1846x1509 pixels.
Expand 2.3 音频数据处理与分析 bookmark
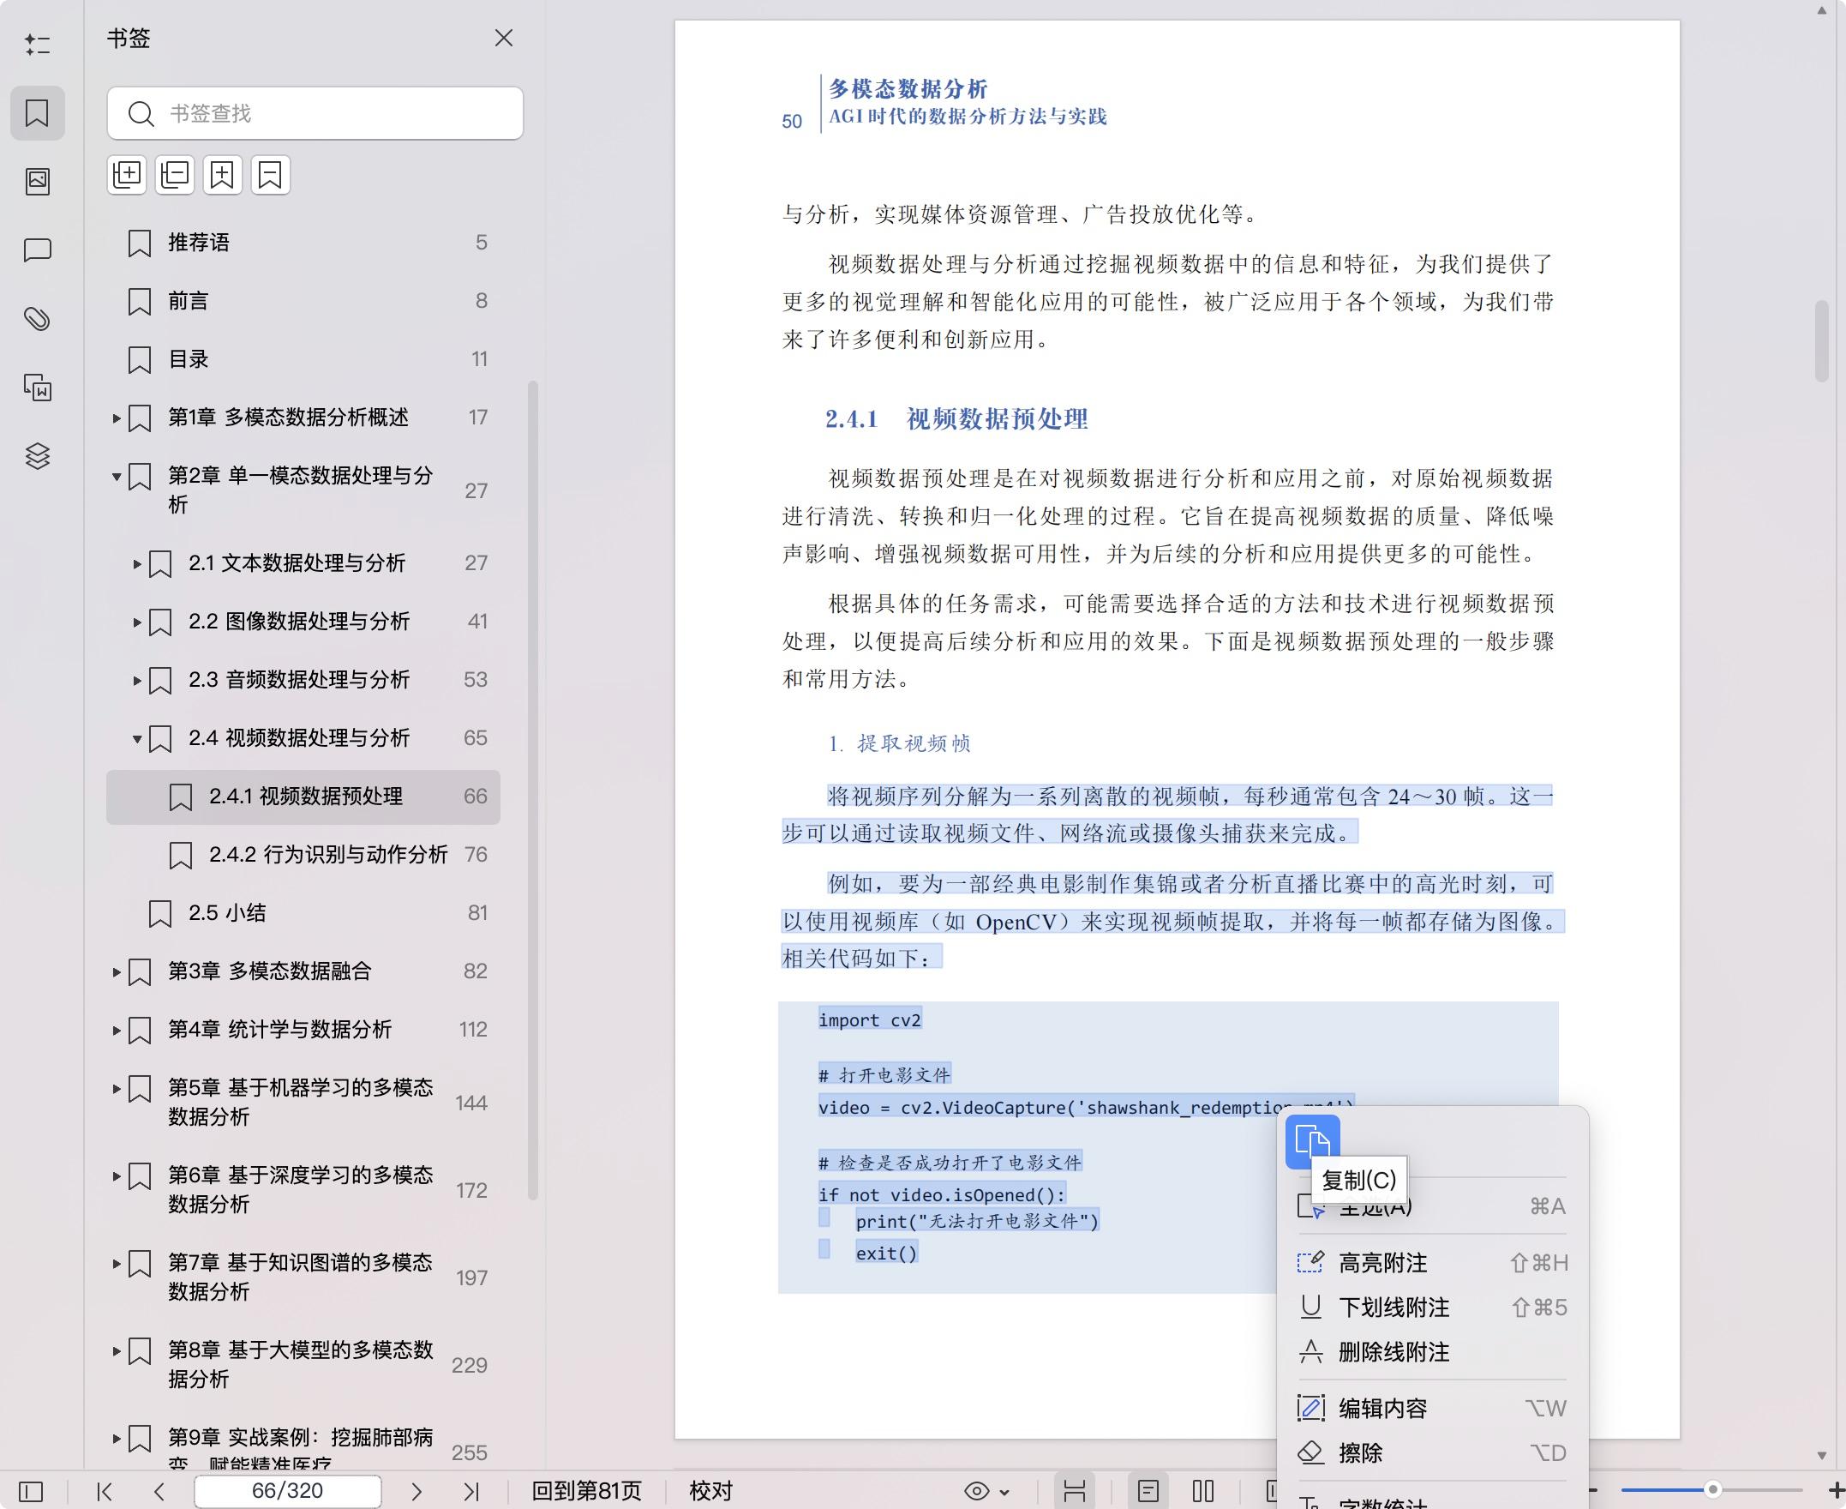tap(137, 681)
